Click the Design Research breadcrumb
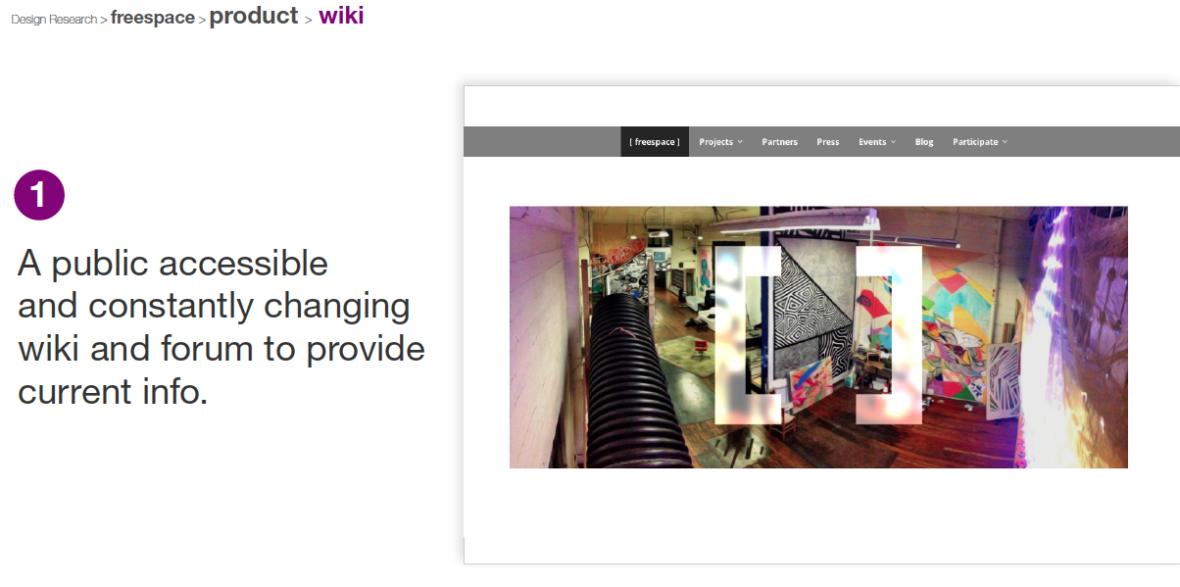This screenshot has width=1180, height=587. [x=54, y=20]
